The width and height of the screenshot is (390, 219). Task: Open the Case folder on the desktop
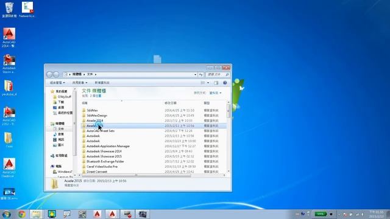(x=9, y=140)
